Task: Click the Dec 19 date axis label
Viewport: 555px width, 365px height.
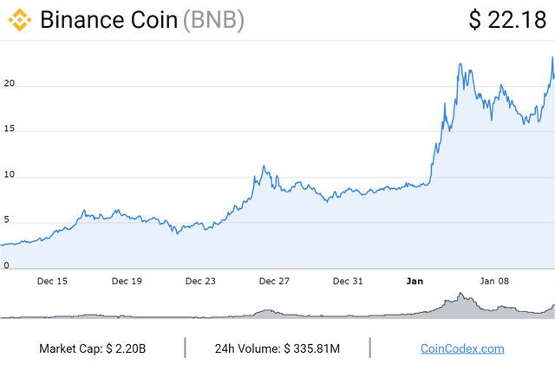Action: (x=127, y=281)
